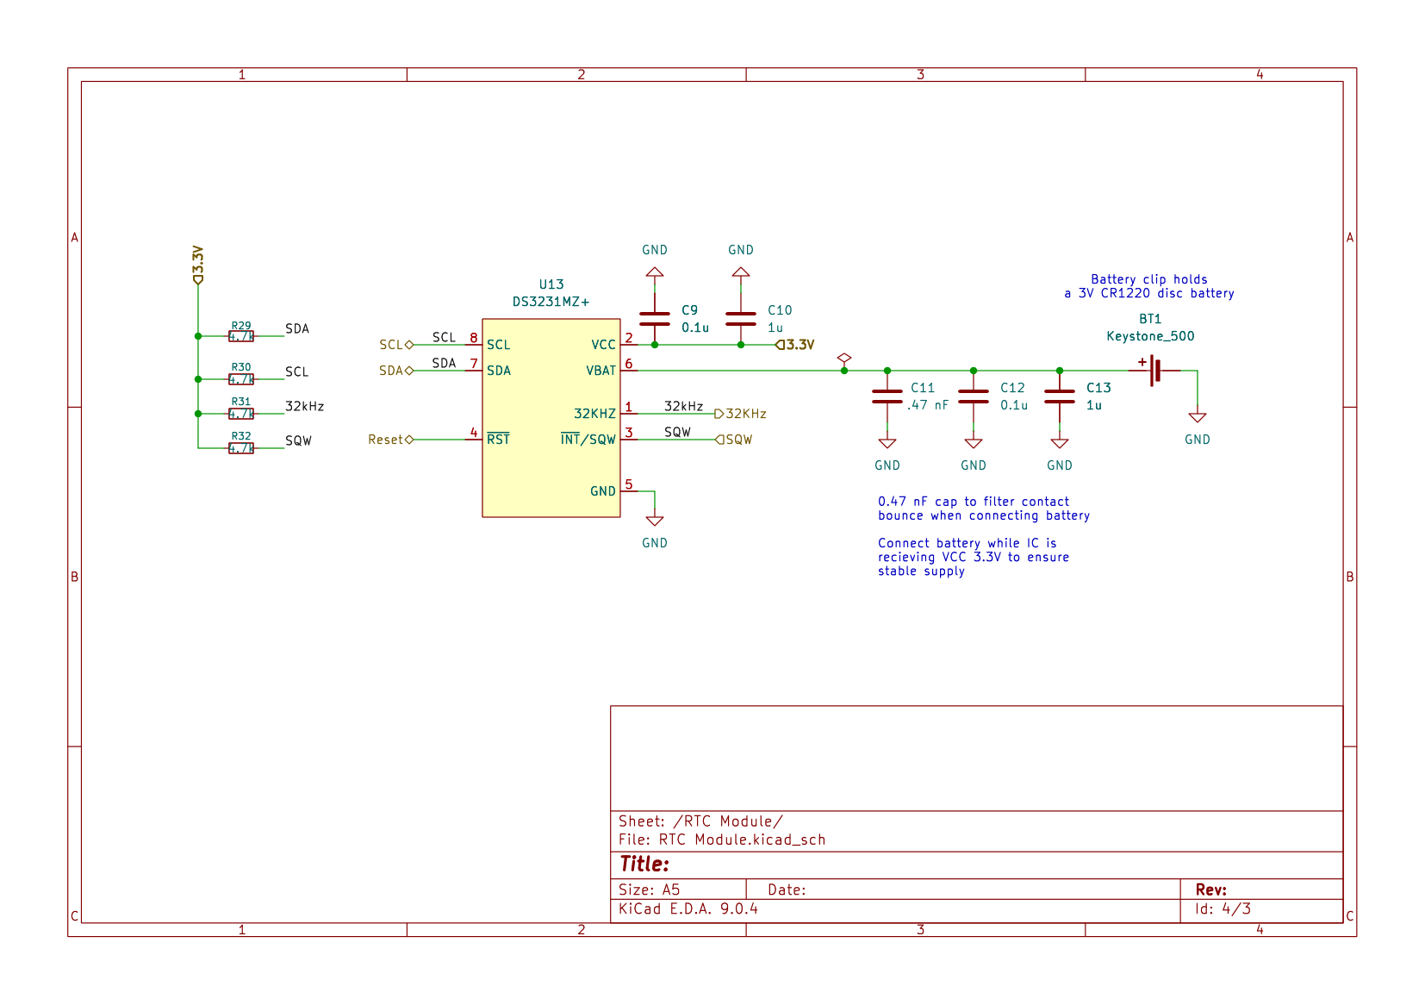Click capacitor C11 symbol
Image resolution: width=1425 pixels, height=1005 pixels.
[x=887, y=396]
